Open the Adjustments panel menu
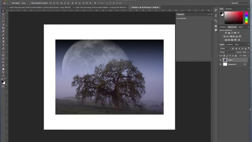Viewport: 252px width, 142px height. click(x=248, y=27)
